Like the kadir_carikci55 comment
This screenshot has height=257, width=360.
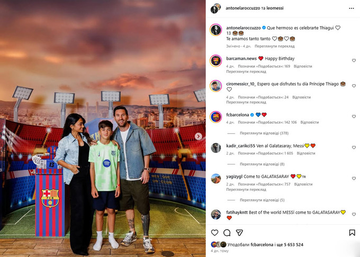(354, 148)
